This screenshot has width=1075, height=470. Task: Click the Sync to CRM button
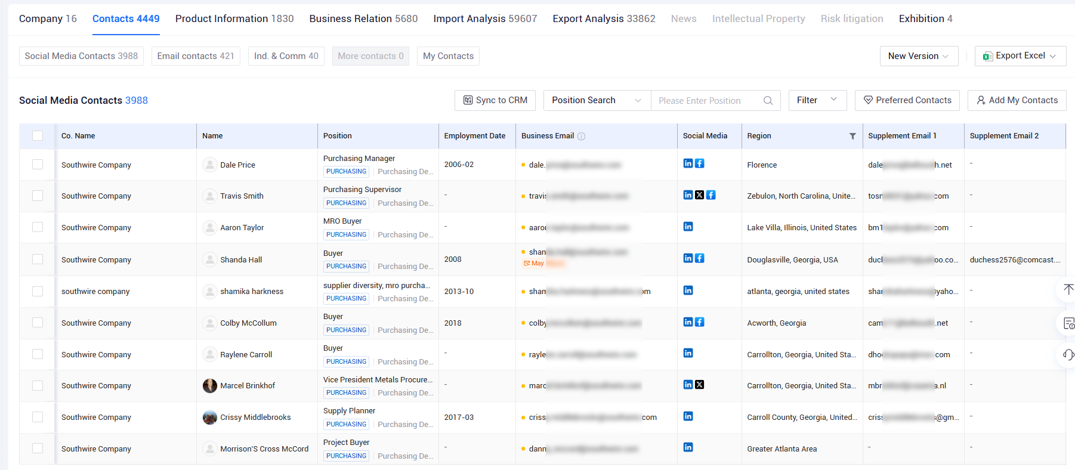(495, 100)
